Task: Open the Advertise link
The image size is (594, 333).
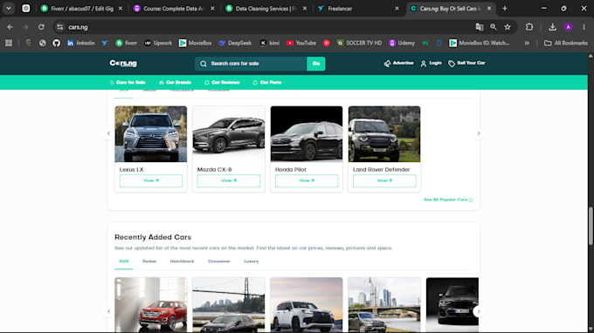Action: pyautogui.click(x=398, y=63)
